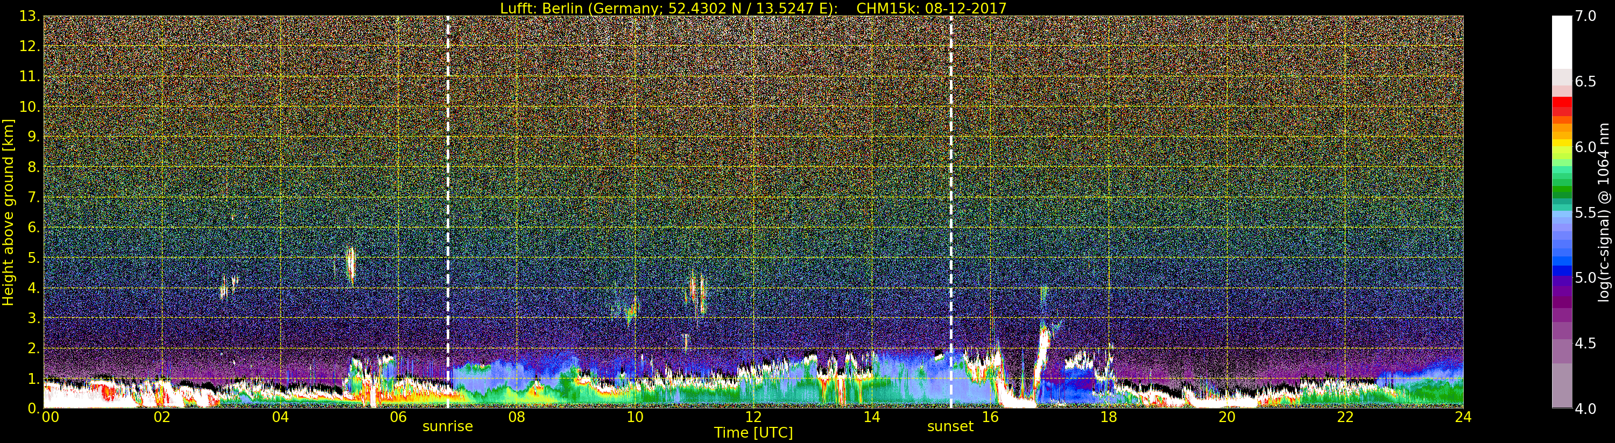Click the '16' time tick label

click(x=990, y=417)
